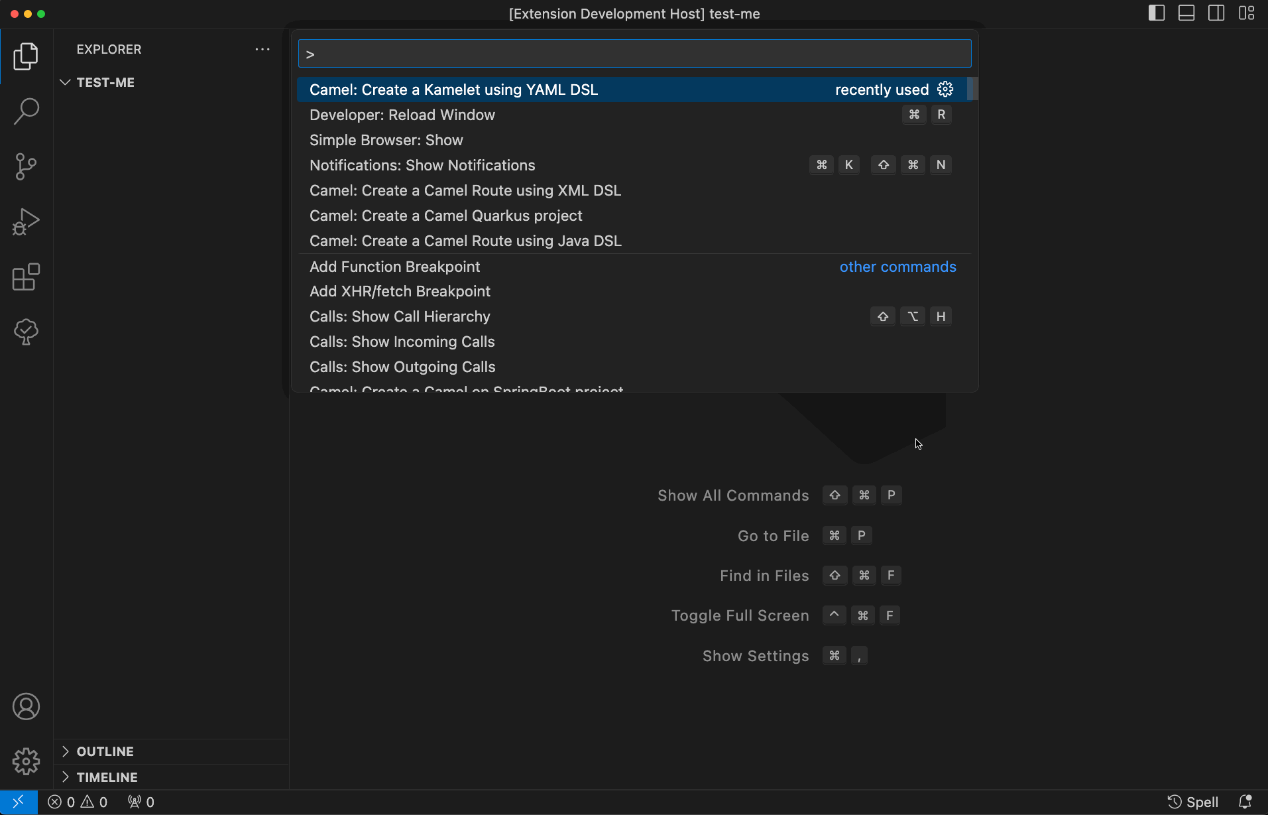The width and height of the screenshot is (1268, 815).
Task: Open the Search view
Action: [26, 111]
